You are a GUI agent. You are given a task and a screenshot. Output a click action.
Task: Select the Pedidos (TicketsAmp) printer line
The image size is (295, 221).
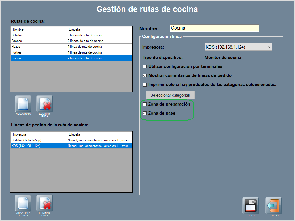point(39,140)
